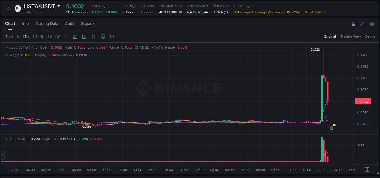380x178 pixels.
Task: Select the candlestick comparison icon
Action: point(93,36)
